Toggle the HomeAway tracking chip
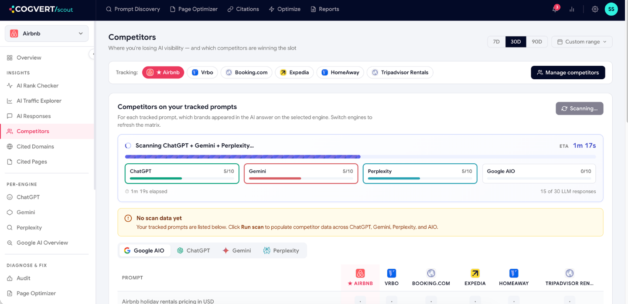628x304 pixels. (x=340, y=72)
